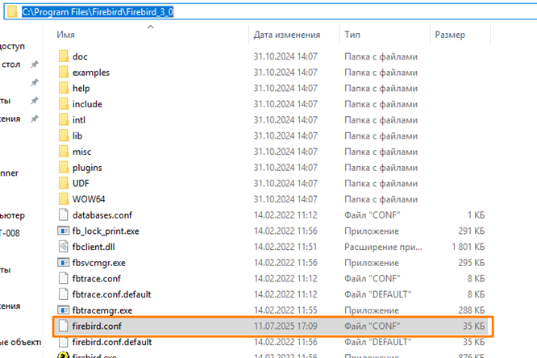Click the include folder name

coord(87,104)
